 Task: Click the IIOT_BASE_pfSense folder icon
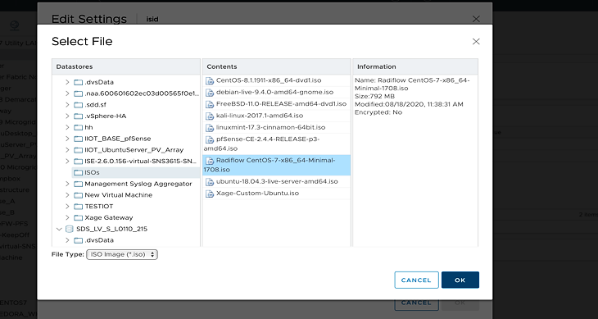[x=78, y=139]
